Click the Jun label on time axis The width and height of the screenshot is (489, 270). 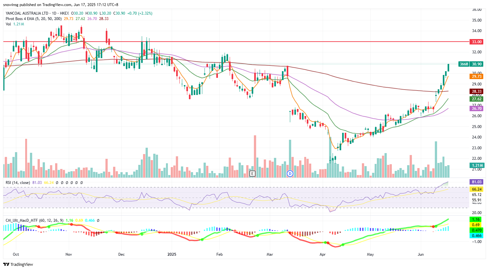pyautogui.click(x=421, y=254)
